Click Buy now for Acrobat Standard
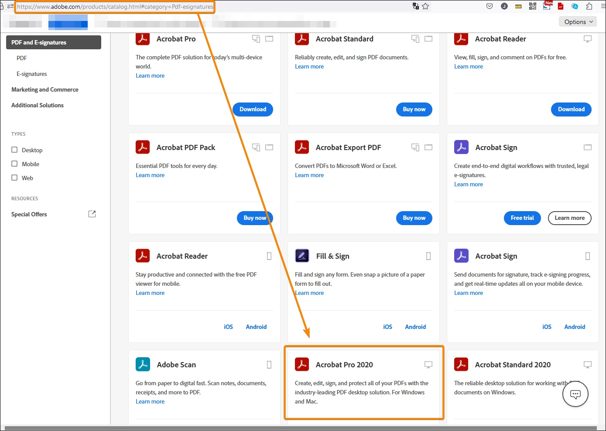The height and width of the screenshot is (431, 606). tap(414, 109)
